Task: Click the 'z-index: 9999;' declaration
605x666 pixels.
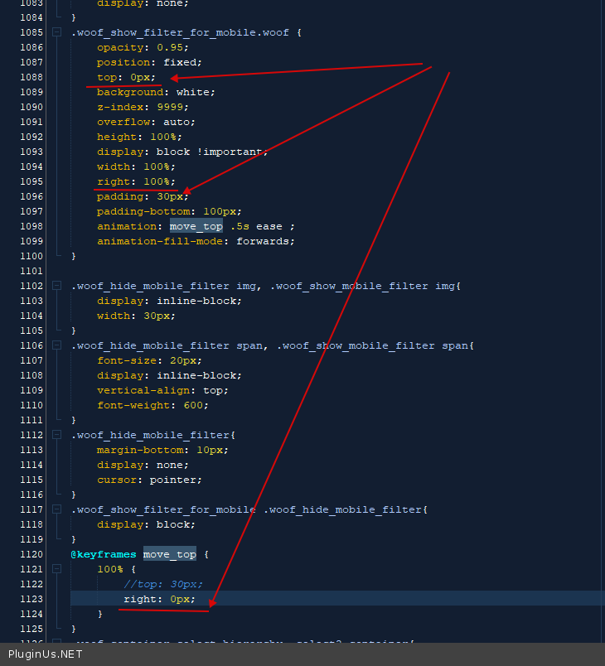Action: pos(143,107)
